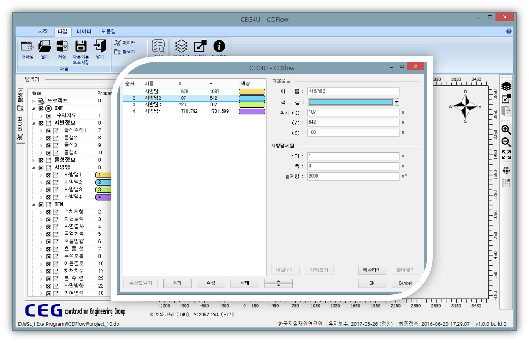Expand the 수치지형 tree node
This screenshot has height=343, width=529.
point(41,212)
